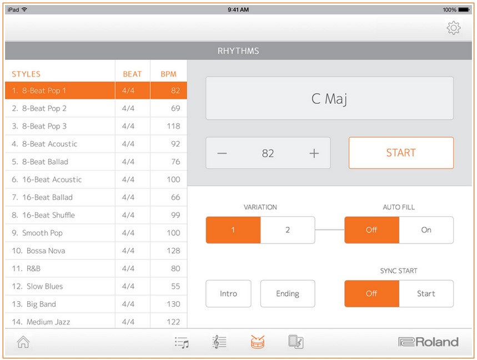Tap the C Maj chord display
Screen dimensions: 477x360
(330, 98)
